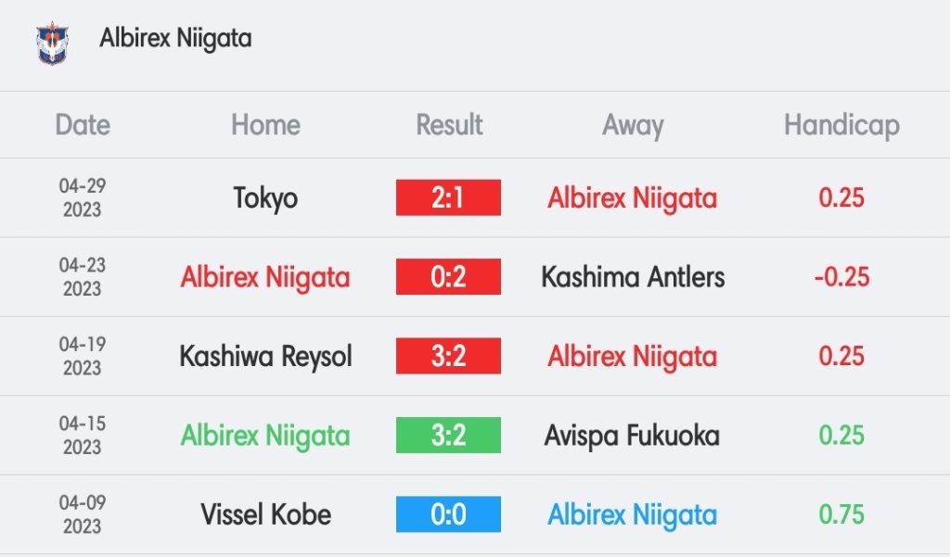Click the green 3:2 result badge
Screen dimensions: 950x557
[x=448, y=436]
